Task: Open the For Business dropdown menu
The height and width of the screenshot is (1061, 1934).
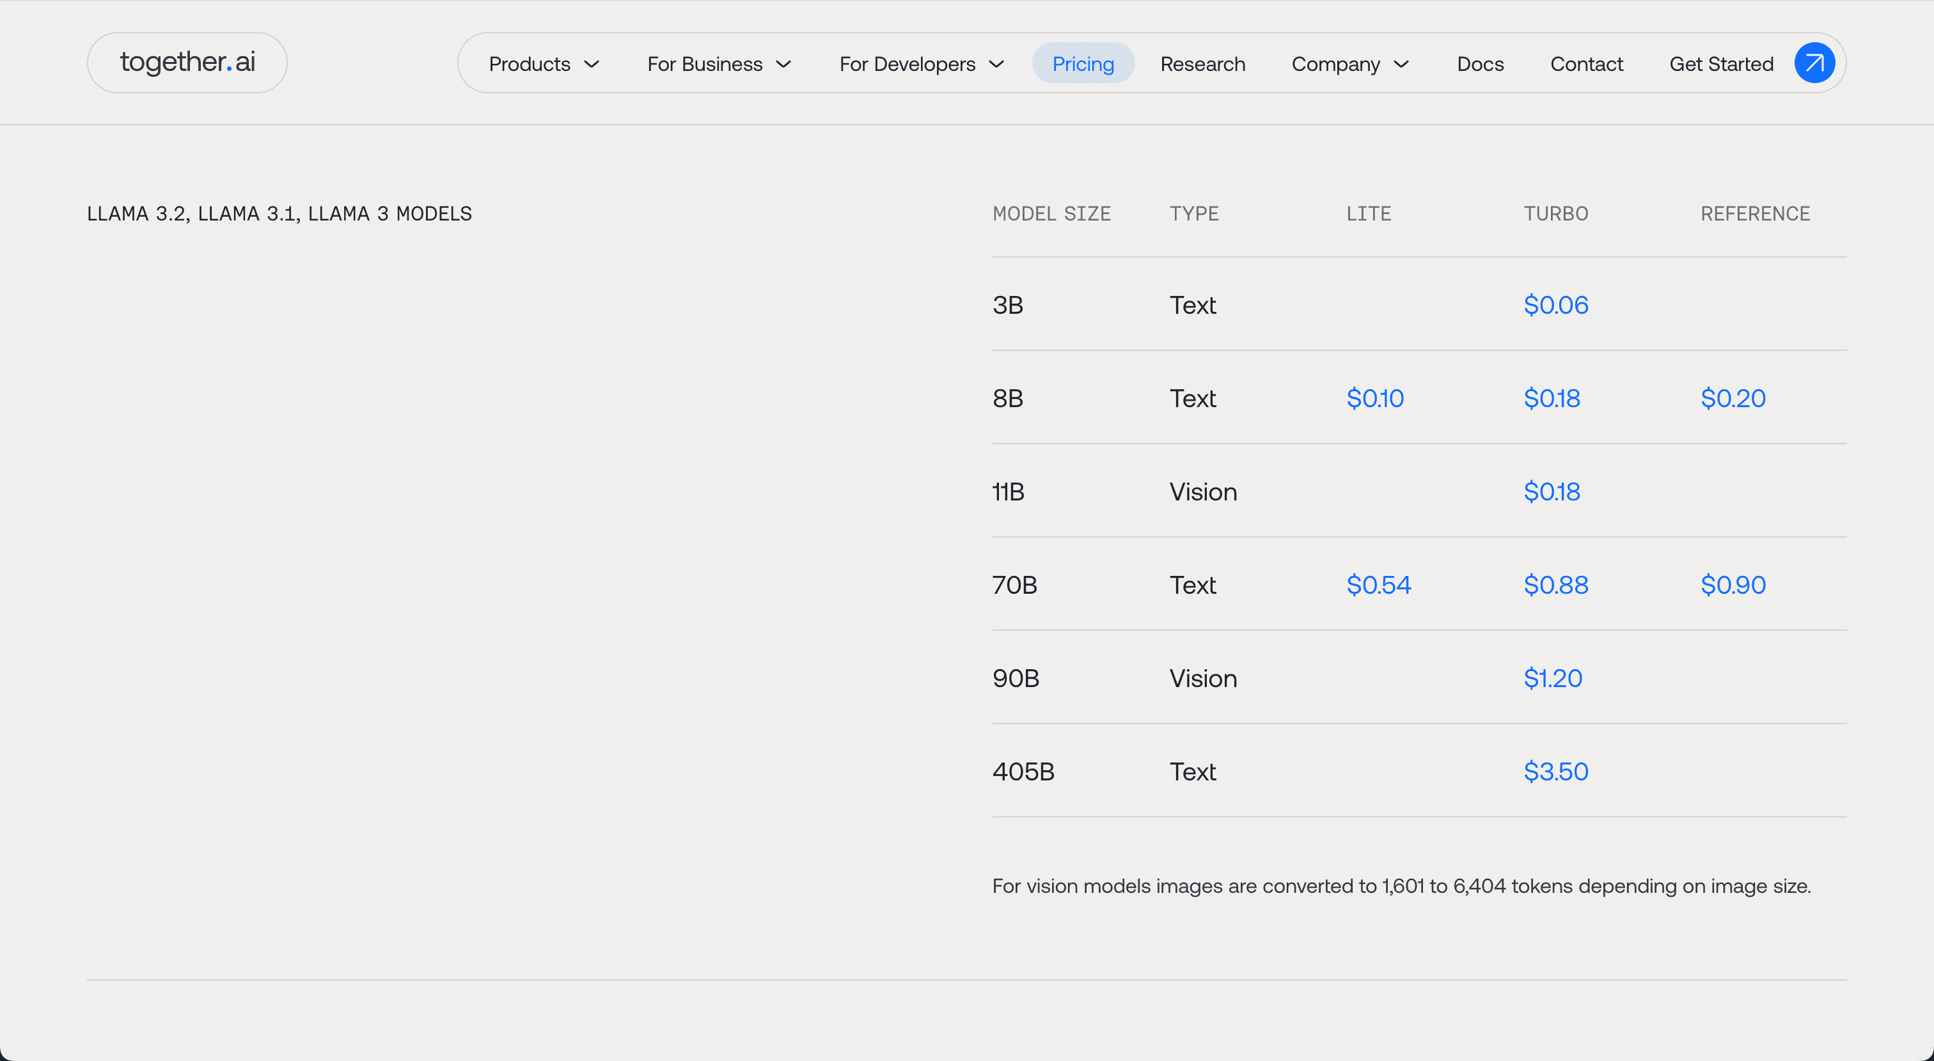Action: click(x=718, y=65)
